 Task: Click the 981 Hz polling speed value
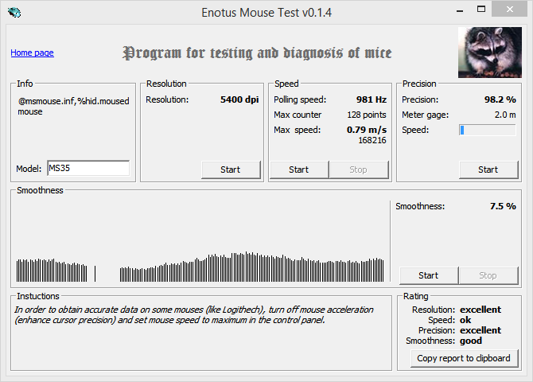pyautogui.click(x=372, y=99)
